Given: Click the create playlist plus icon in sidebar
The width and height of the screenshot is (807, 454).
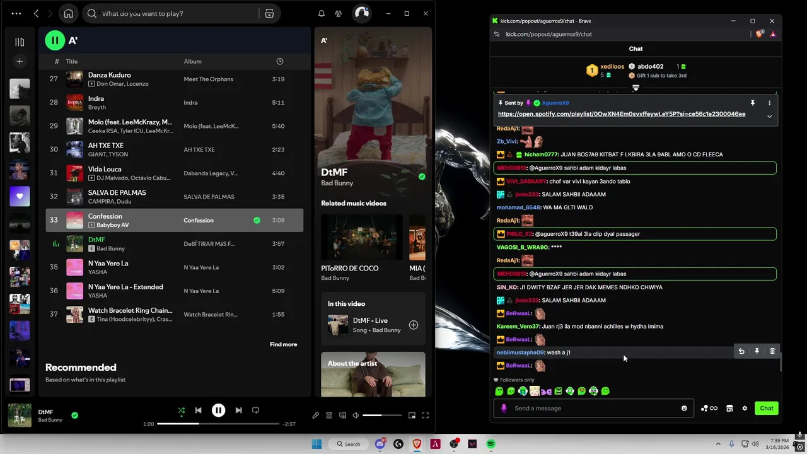Looking at the screenshot, I should 20,61.
